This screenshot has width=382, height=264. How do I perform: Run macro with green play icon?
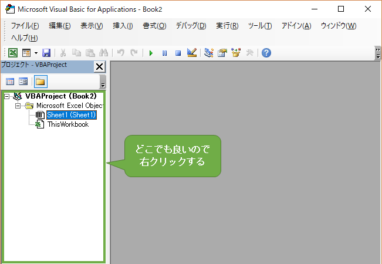pos(151,53)
